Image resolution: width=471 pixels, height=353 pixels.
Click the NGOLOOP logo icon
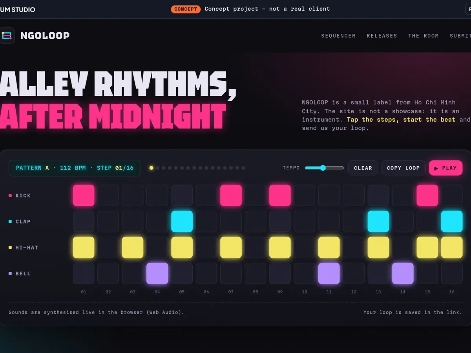7,35
